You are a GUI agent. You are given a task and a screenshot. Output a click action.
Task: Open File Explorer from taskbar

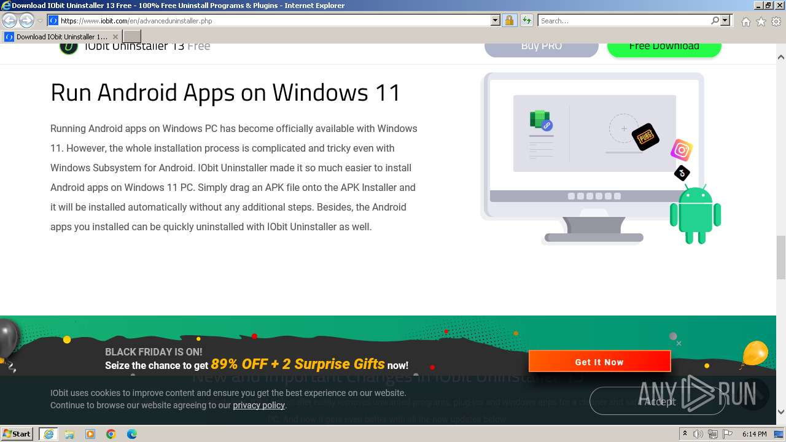point(69,434)
